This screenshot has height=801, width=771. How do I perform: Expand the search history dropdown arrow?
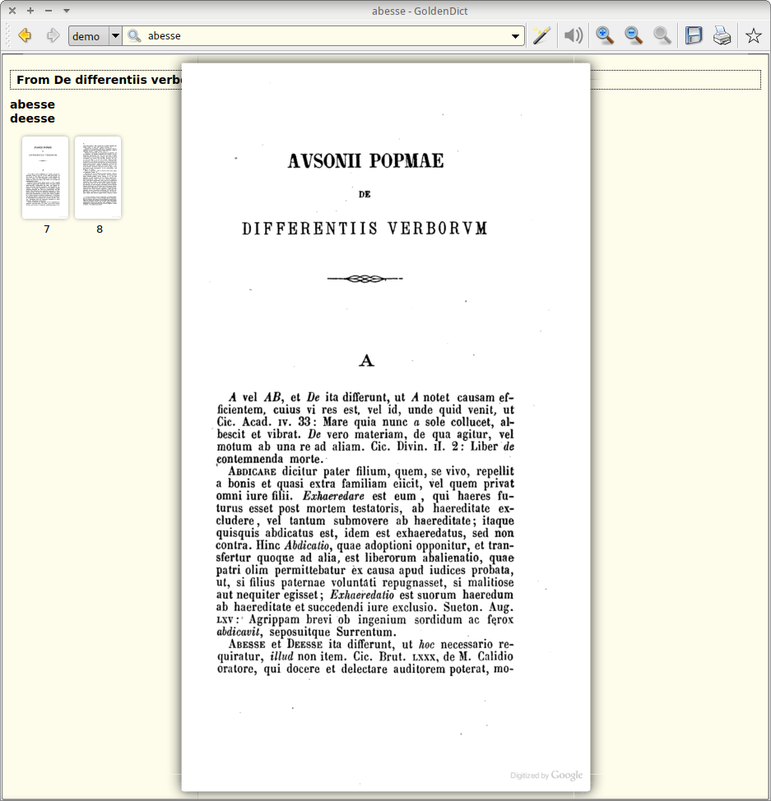[x=515, y=36]
